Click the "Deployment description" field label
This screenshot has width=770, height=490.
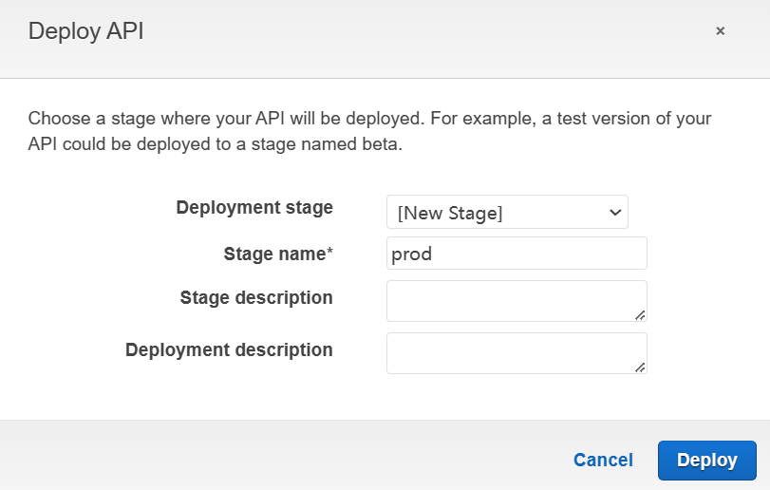(229, 350)
